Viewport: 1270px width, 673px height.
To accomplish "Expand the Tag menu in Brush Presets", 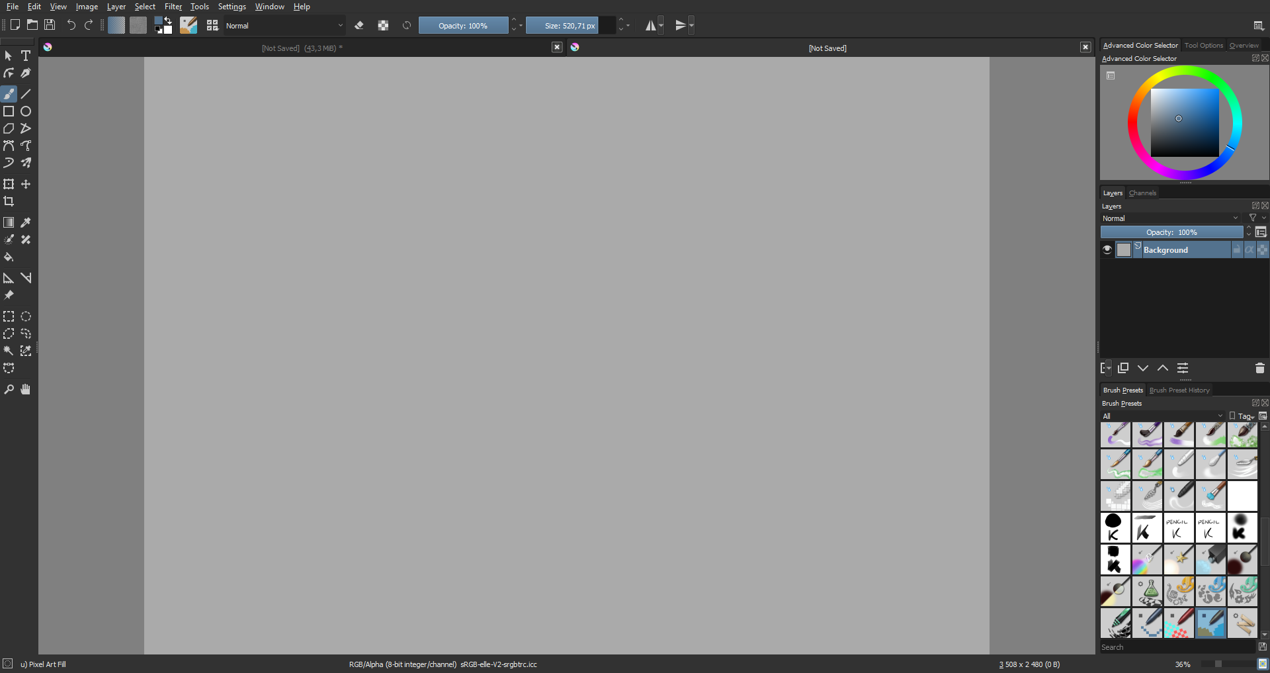I will [1246, 416].
